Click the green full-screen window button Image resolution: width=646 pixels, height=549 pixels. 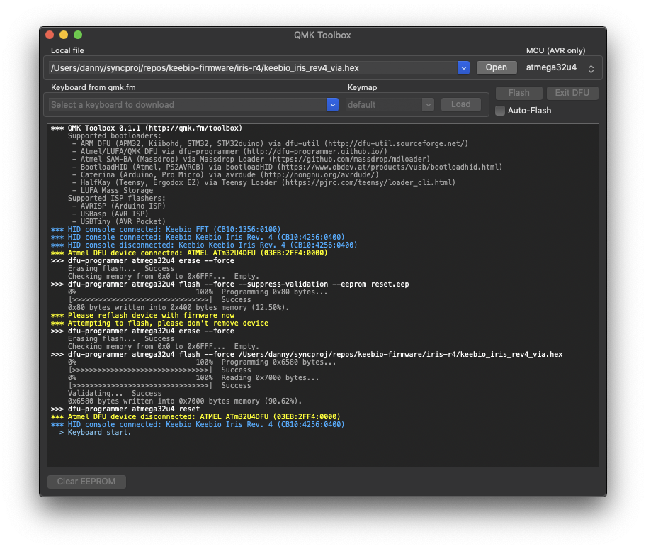(78, 35)
